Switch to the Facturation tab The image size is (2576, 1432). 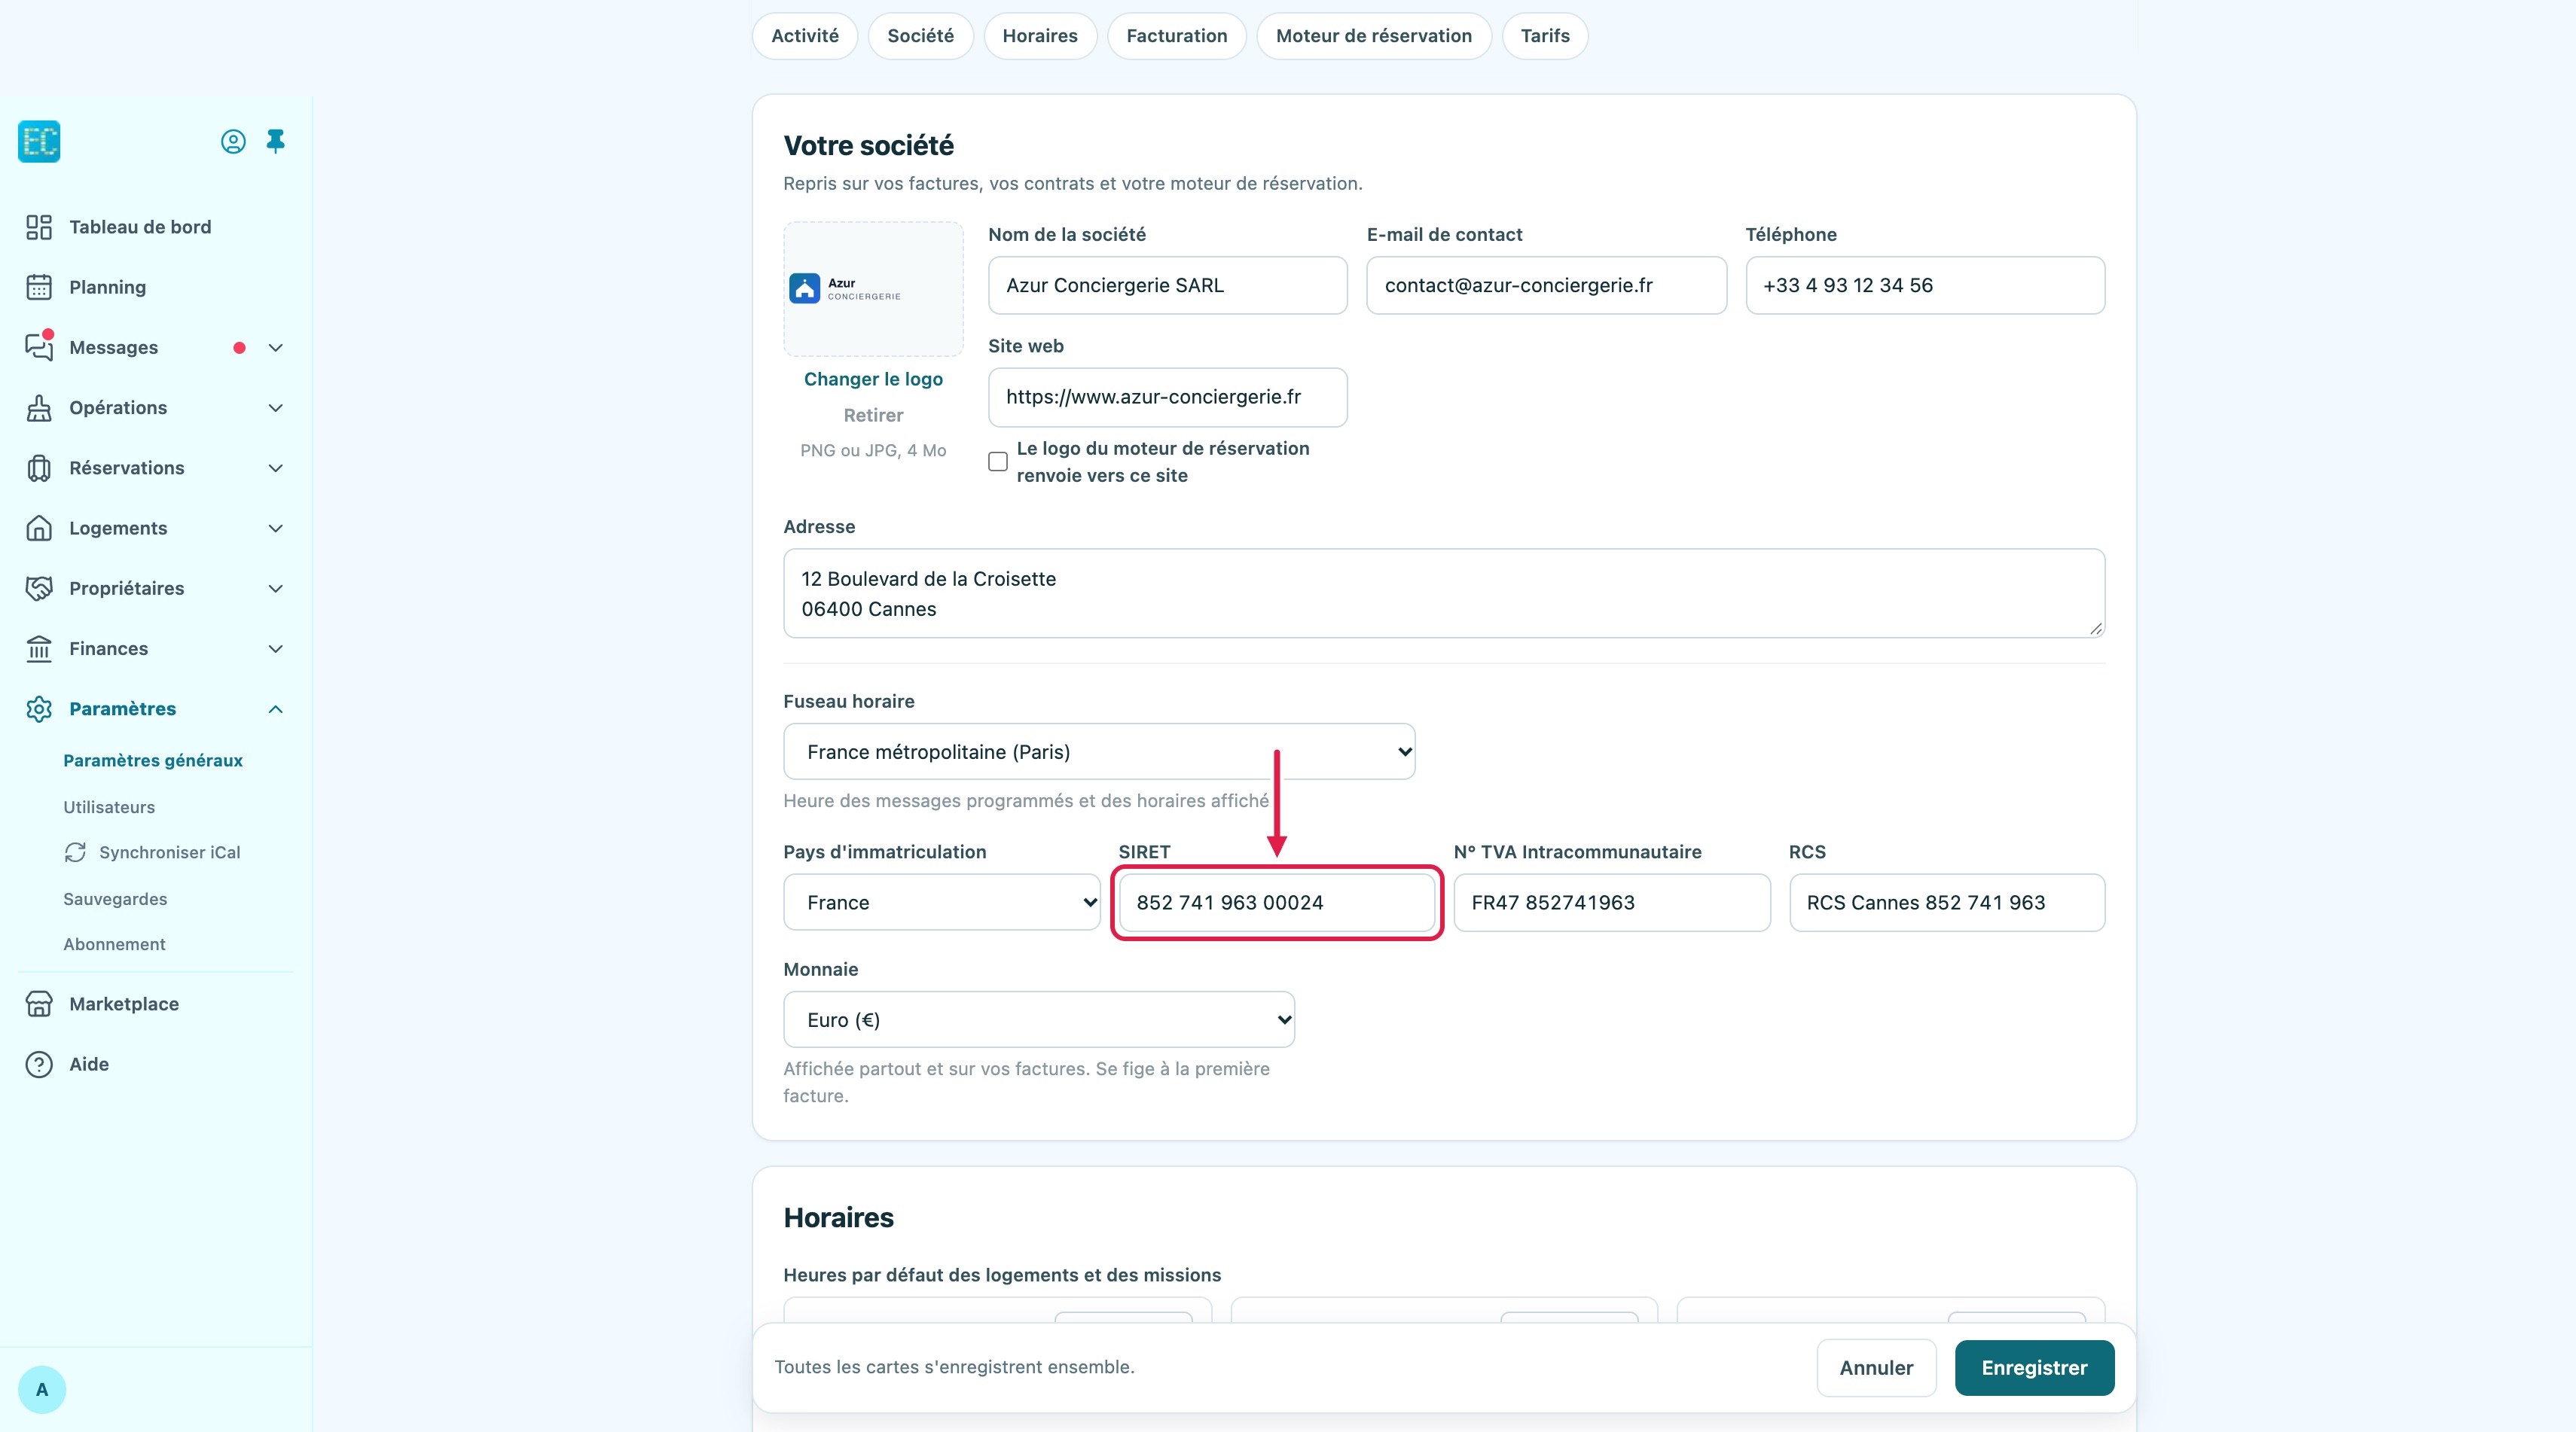(x=1177, y=36)
